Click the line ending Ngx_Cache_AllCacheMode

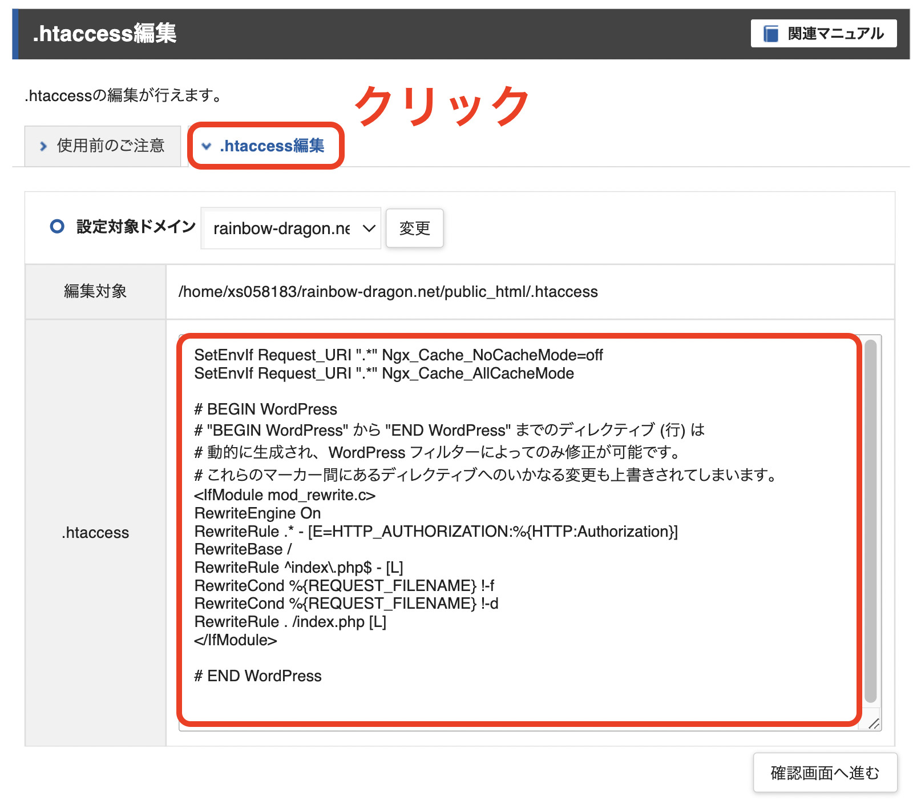384,373
